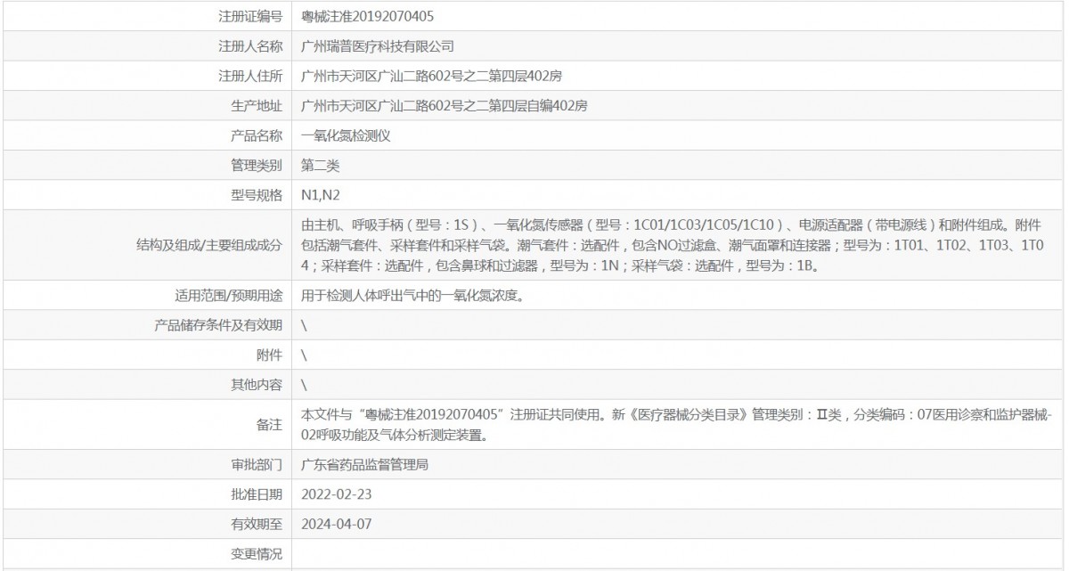Click the 生产地址 label
The height and width of the screenshot is (571, 1069).
click(257, 106)
